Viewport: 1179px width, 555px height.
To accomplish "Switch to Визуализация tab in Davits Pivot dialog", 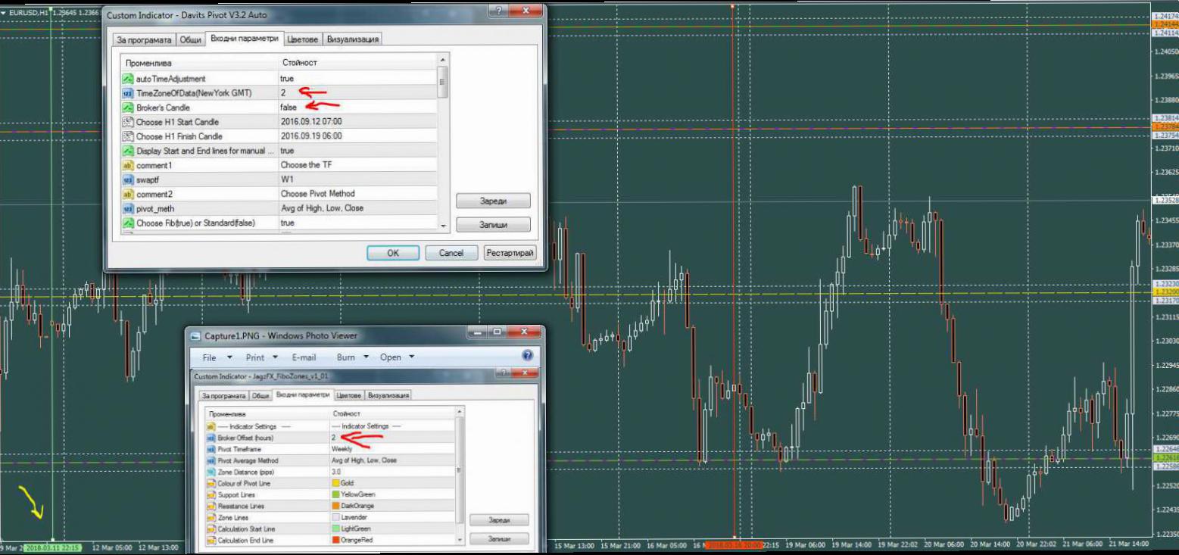I will pyautogui.click(x=352, y=39).
